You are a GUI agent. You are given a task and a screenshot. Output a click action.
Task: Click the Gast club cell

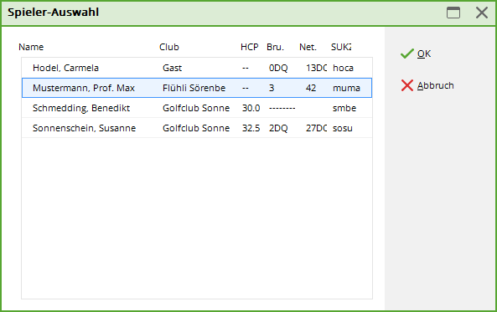(x=172, y=68)
